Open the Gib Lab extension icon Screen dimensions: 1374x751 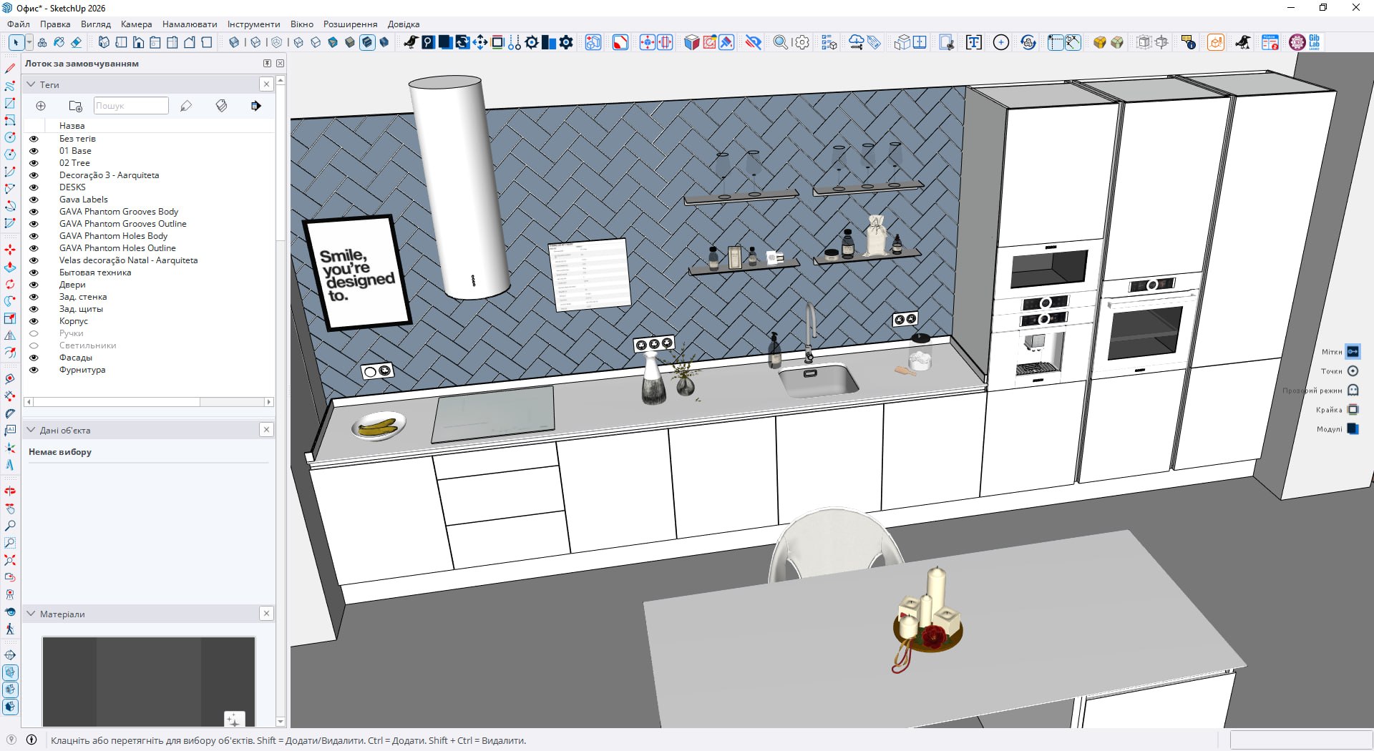pyautogui.click(x=1314, y=42)
